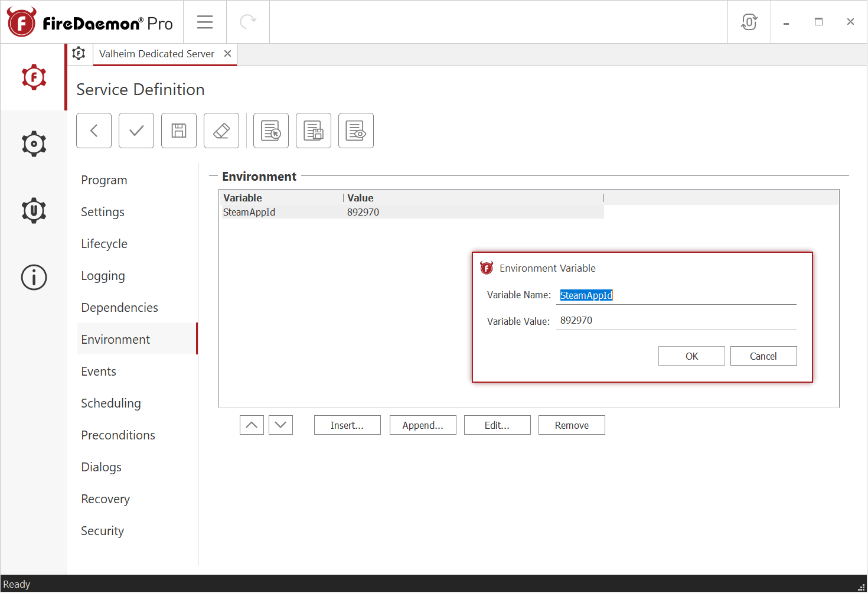Click the 892970 value cell
868x593 pixels.
[363, 212]
